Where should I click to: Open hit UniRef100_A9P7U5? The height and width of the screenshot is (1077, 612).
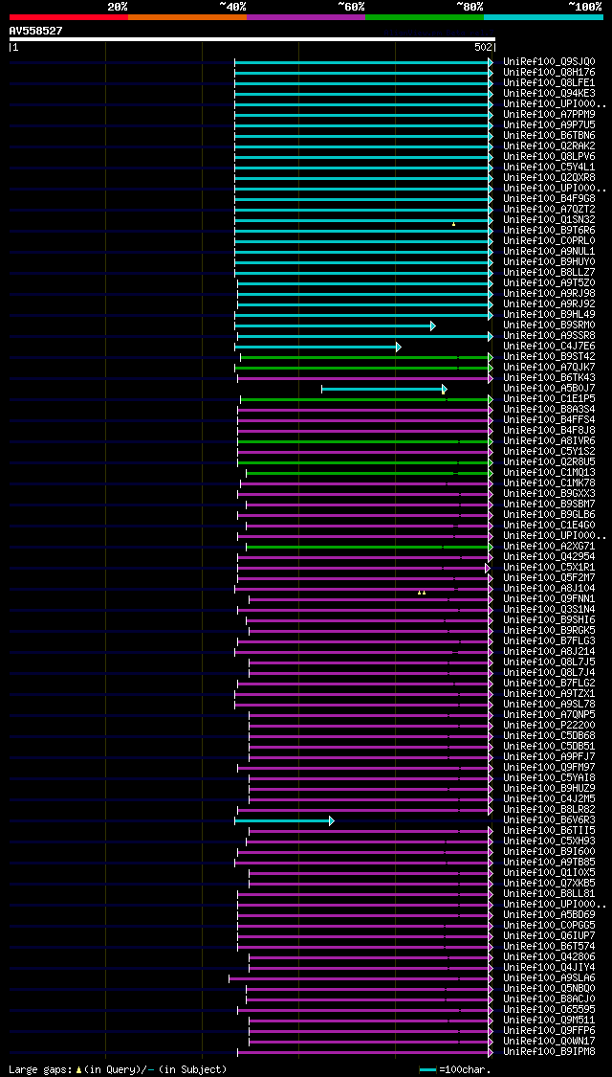tap(549, 125)
